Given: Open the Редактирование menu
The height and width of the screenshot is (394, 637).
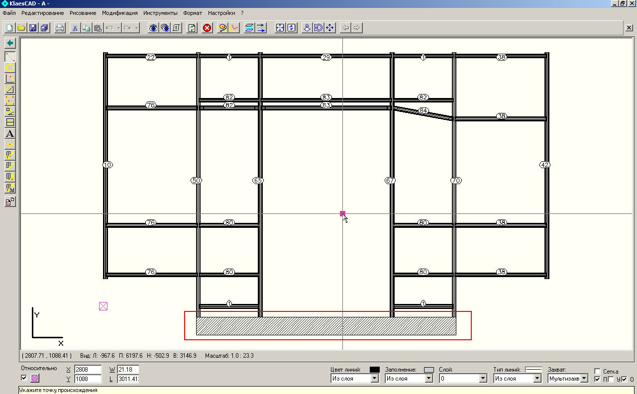Looking at the screenshot, I should [42, 13].
